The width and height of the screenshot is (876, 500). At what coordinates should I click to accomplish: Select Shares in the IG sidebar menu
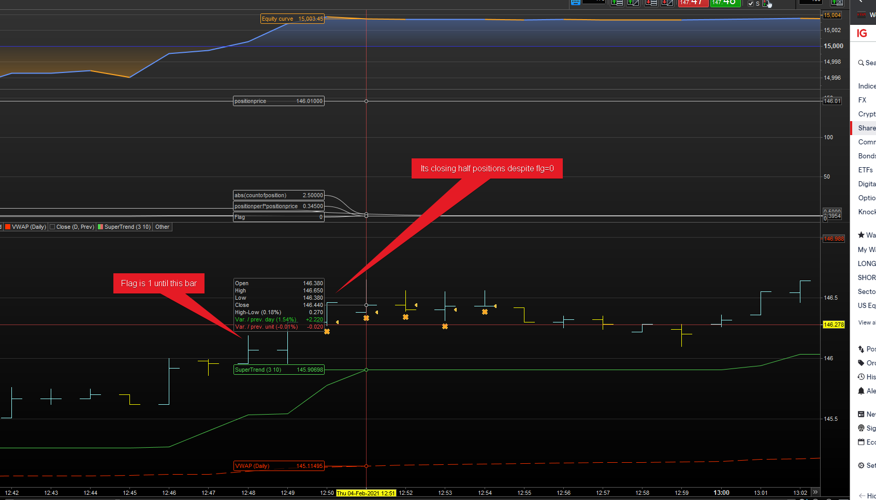tap(866, 128)
